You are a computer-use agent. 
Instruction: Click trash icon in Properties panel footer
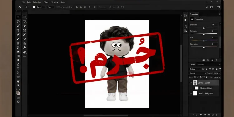217,60
